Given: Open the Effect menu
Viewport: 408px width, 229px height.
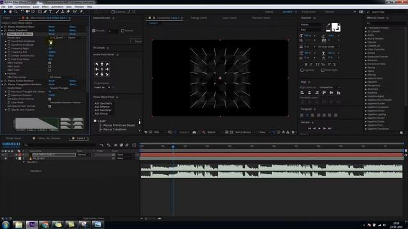Looking at the screenshot, I should tap(45, 7).
